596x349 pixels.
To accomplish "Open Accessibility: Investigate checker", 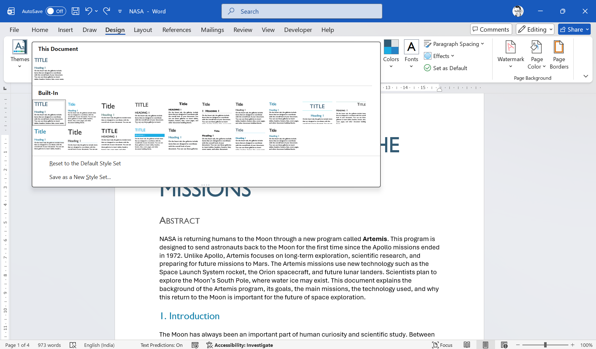I will click(x=240, y=345).
